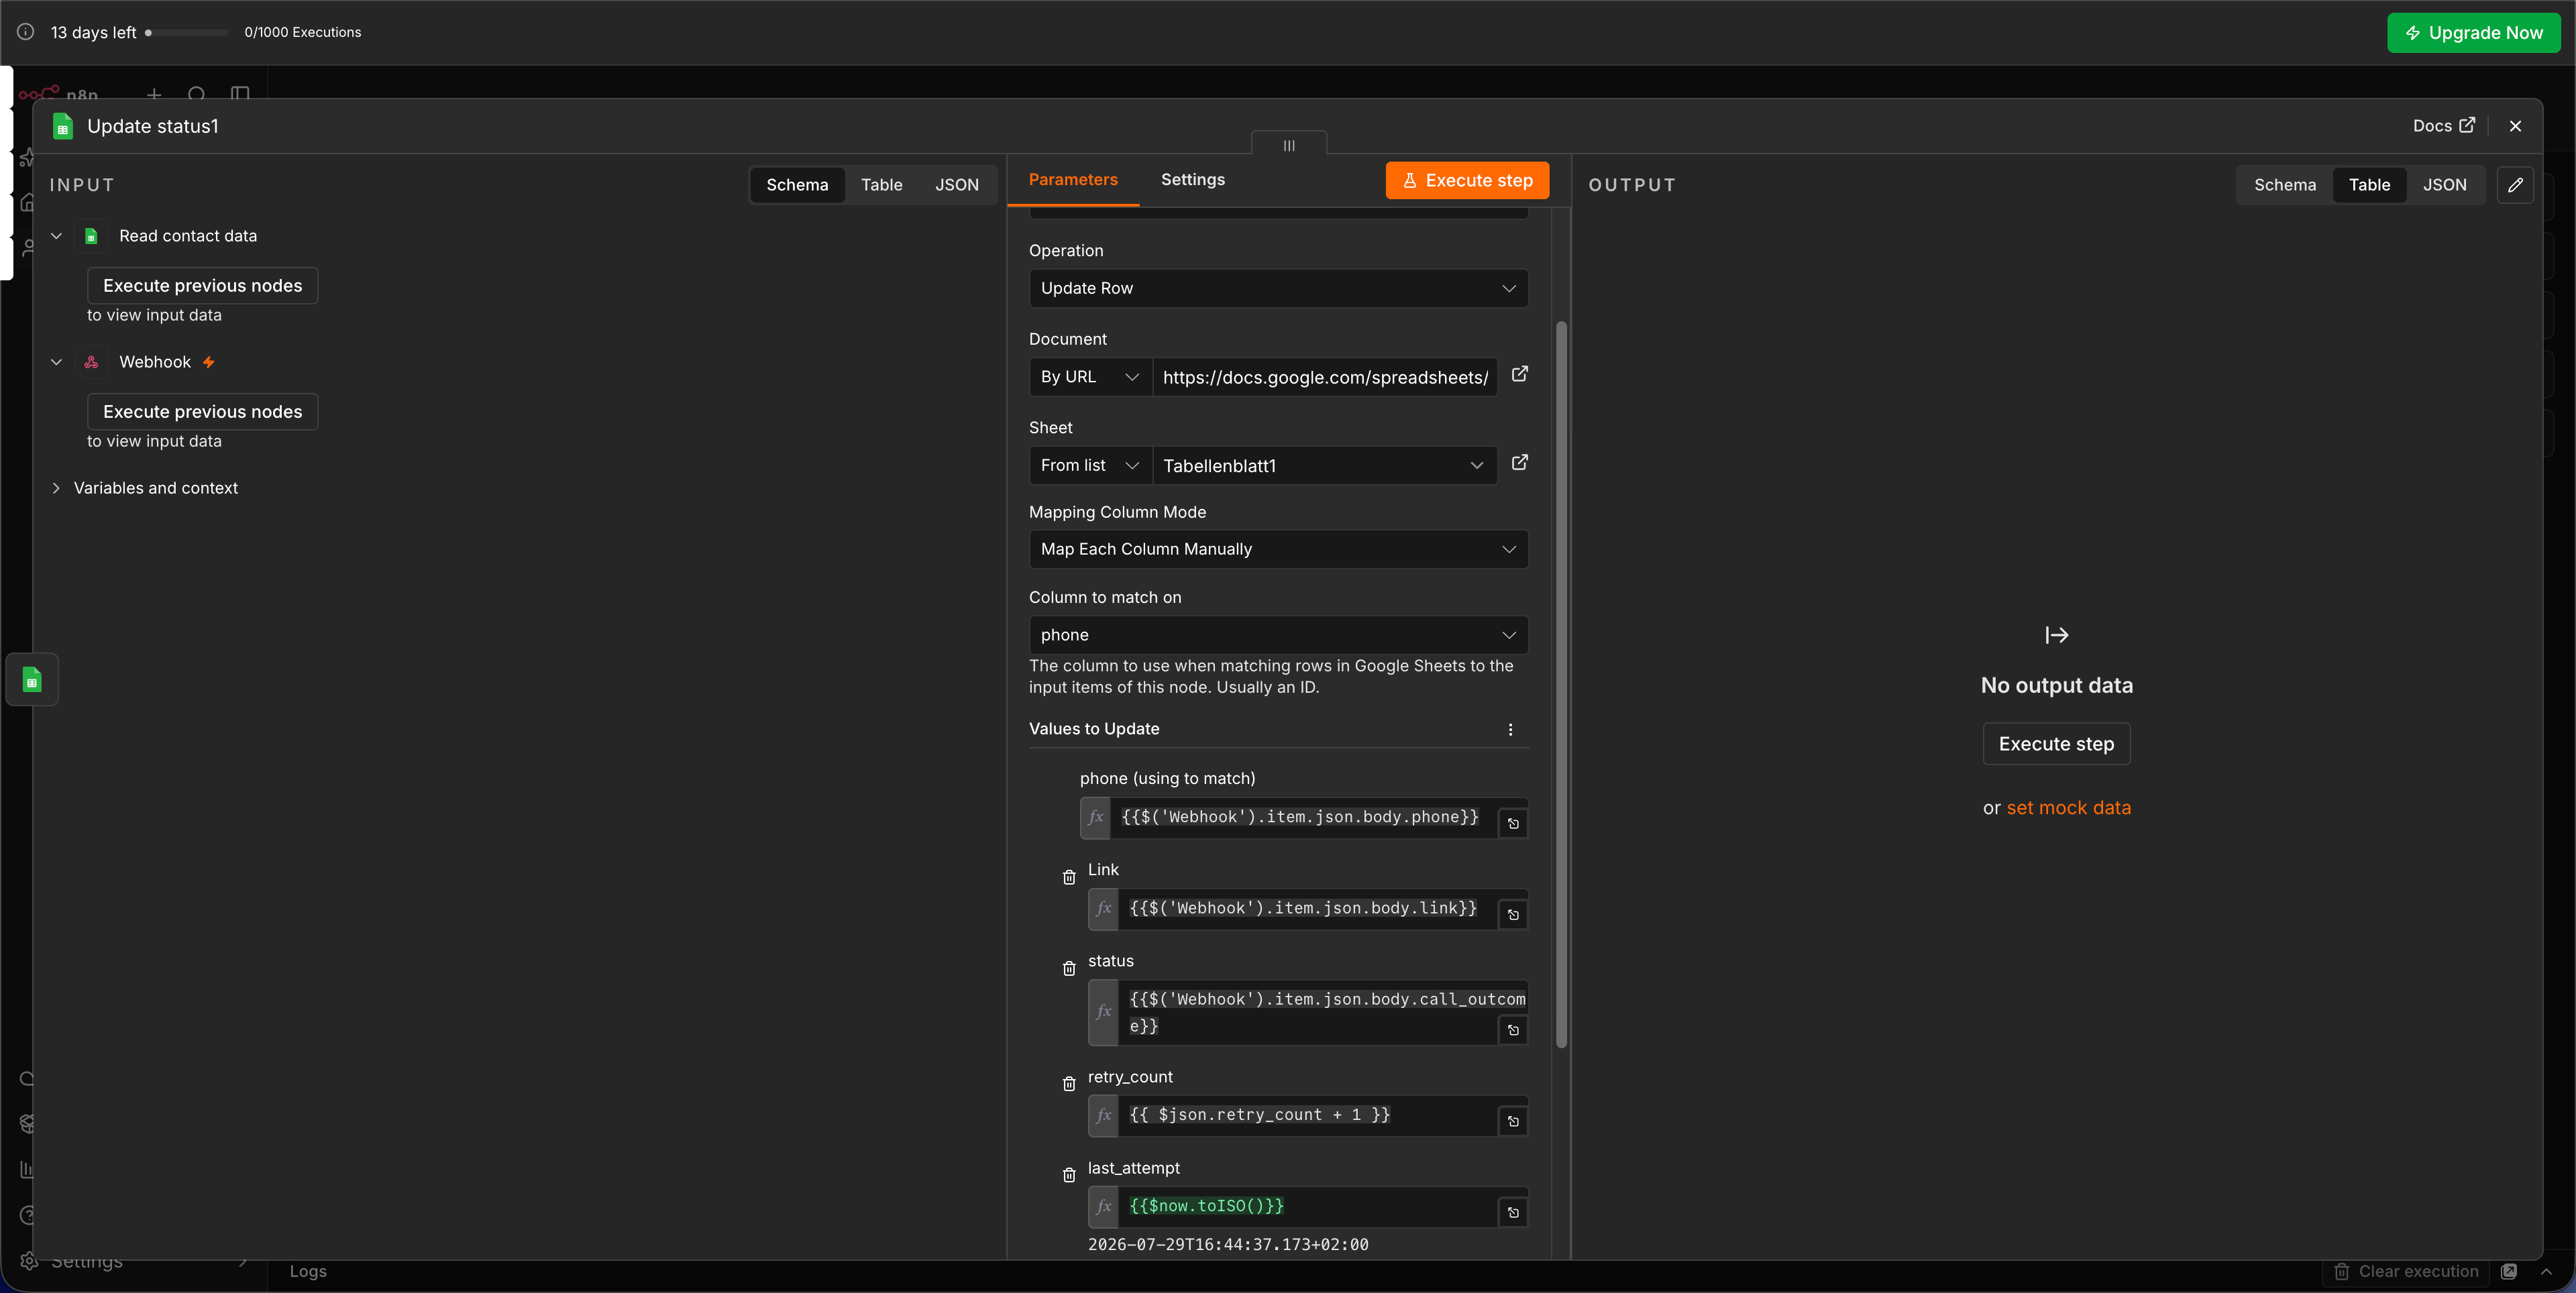Select output Schema view
The image size is (2576, 1293).
[2284, 185]
